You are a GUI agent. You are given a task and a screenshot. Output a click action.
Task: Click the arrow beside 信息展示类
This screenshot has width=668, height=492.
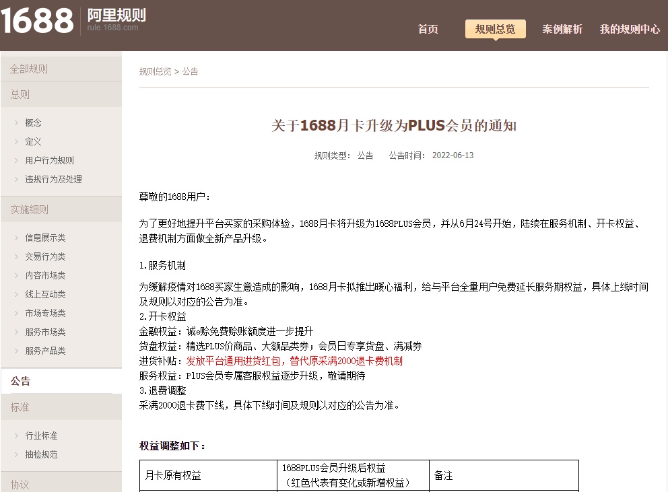pyautogui.click(x=16, y=238)
